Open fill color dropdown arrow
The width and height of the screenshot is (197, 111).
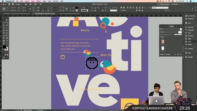(x=79, y=8)
